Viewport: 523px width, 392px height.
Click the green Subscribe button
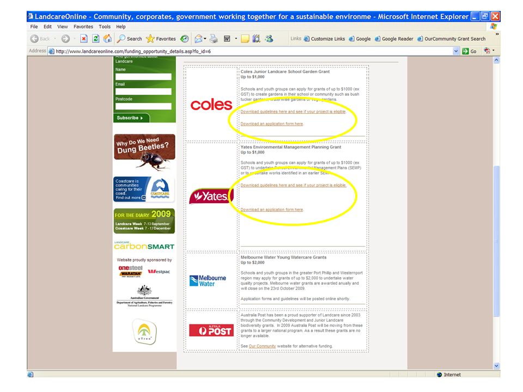(x=131, y=118)
